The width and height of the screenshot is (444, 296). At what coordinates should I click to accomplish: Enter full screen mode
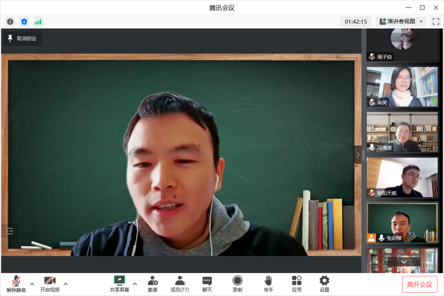tap(436, 21)
